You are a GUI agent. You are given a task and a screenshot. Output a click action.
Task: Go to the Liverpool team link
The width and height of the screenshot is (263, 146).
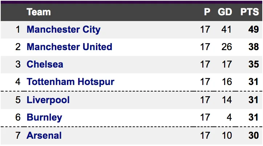point(48,100)
